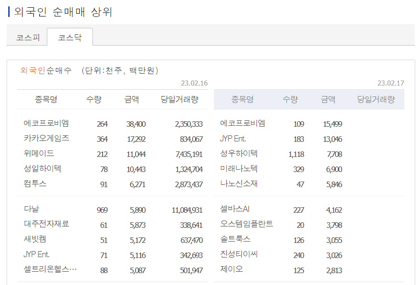Image resolution: width=419 pixels, height=285 pixels.
Task: Open 성우하이텍 stock link
Action: (239, 153)
